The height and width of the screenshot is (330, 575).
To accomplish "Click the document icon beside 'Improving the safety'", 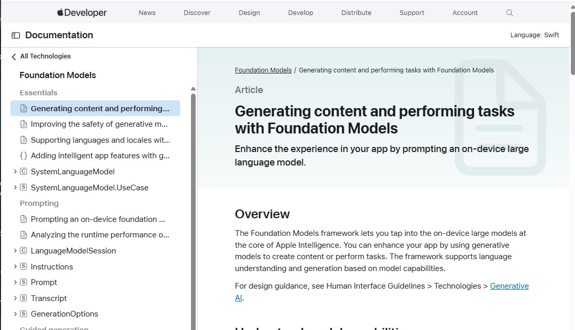I will [23, 124].
